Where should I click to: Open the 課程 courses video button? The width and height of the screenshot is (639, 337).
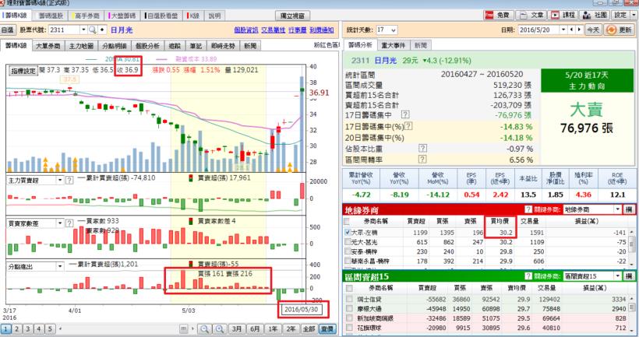click(563, 15)
